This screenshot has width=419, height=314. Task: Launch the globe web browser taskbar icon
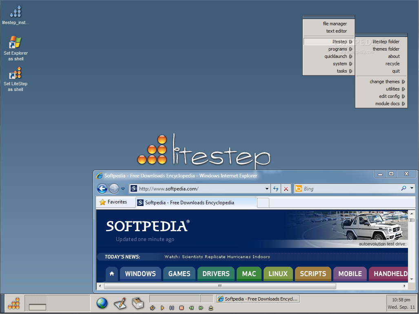(102, 303)
